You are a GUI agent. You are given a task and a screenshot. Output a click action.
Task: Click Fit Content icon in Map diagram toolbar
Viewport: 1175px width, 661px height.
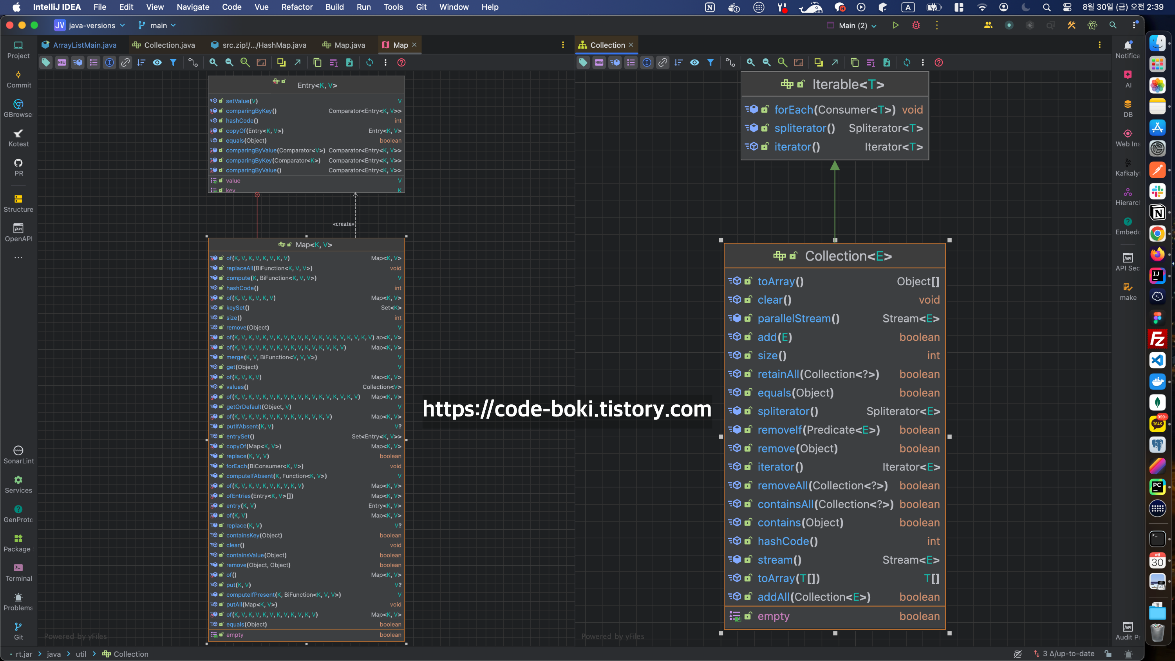[261, 63]
